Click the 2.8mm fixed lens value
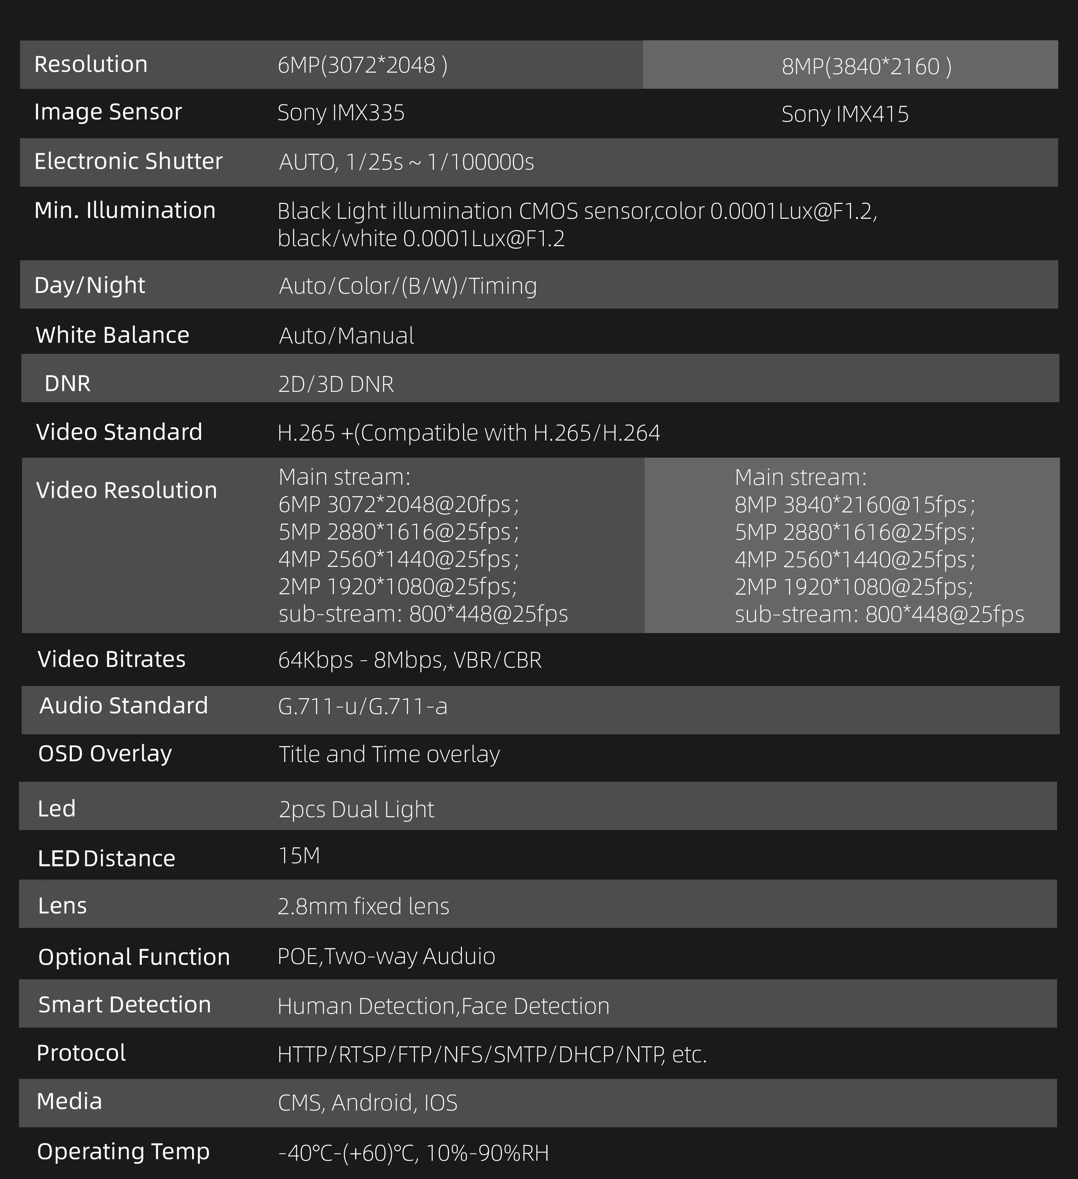The height and width of the screenshot is (1179, 1078). click(363, 907)
